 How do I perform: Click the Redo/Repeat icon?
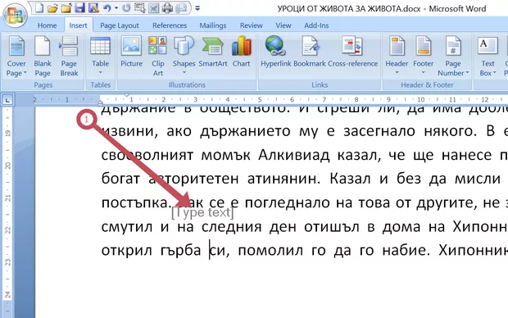[x=126, y=8]
